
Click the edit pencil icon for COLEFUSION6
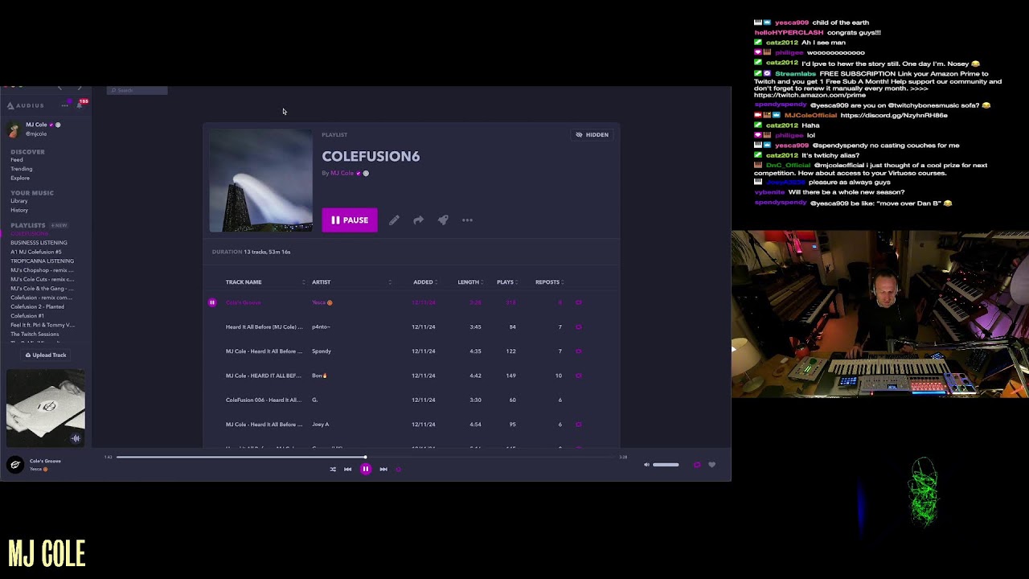point(394,220)
